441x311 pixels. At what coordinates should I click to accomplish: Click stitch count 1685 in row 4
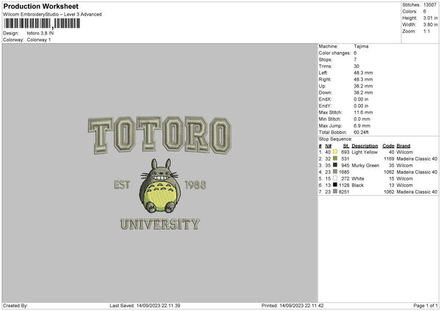pos(344,172)
